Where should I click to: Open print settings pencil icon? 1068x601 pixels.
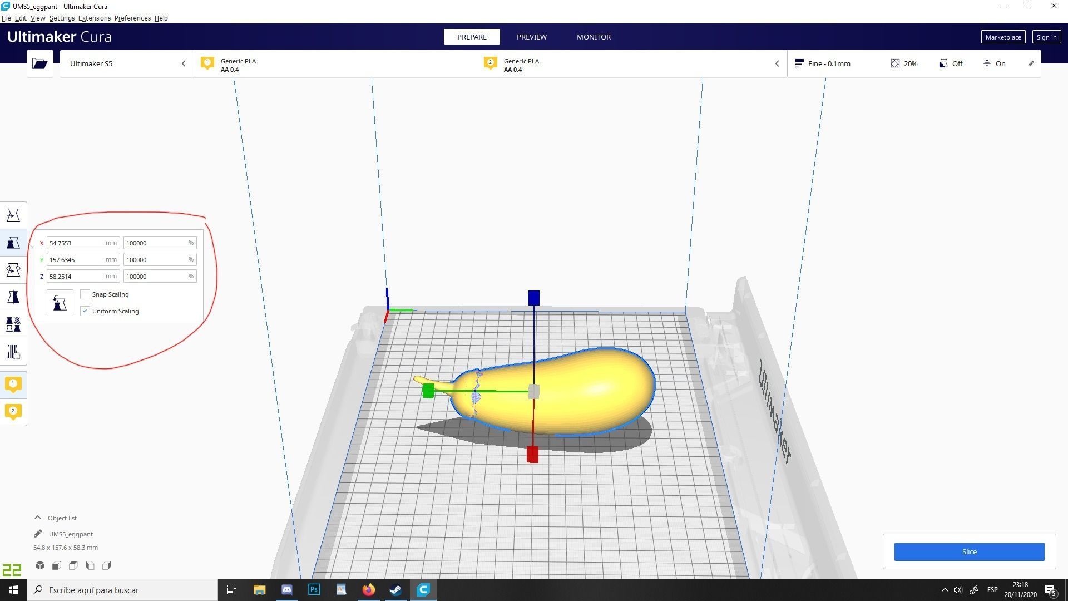click(1031, 63)
